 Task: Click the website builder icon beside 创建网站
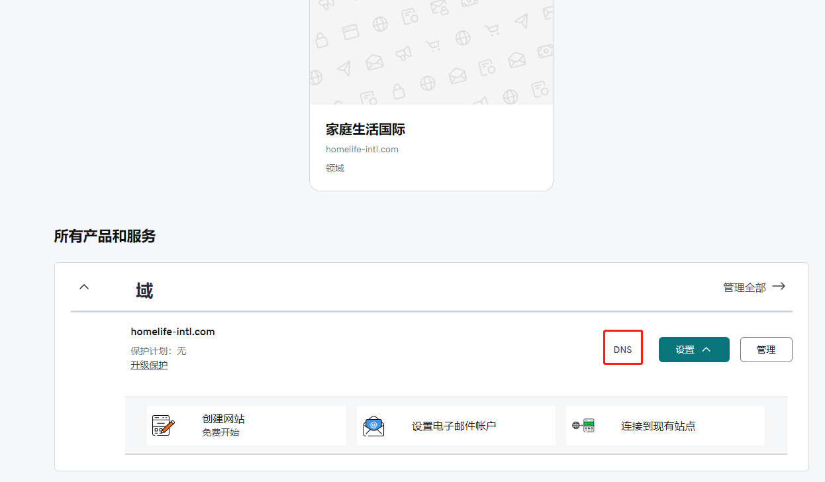[163, 425]
